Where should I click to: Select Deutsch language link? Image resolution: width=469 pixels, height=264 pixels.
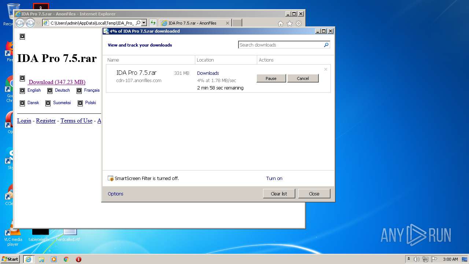coord(62,90)
